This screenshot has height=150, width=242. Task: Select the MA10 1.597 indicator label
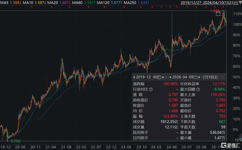tap(34, 3)
